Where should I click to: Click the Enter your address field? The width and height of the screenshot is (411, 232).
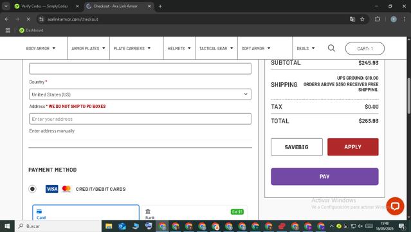pos(140,119)
